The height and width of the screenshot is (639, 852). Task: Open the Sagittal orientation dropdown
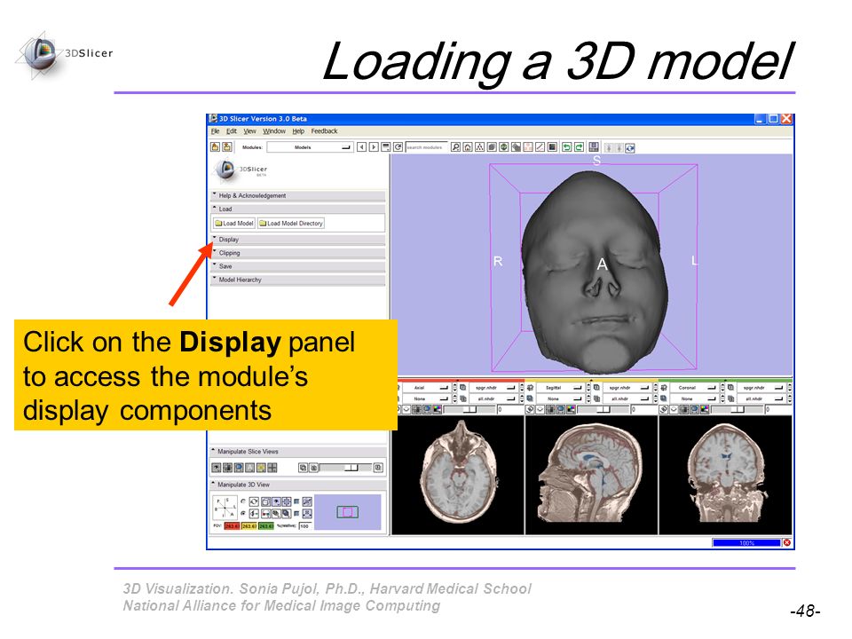pos(560,388)
